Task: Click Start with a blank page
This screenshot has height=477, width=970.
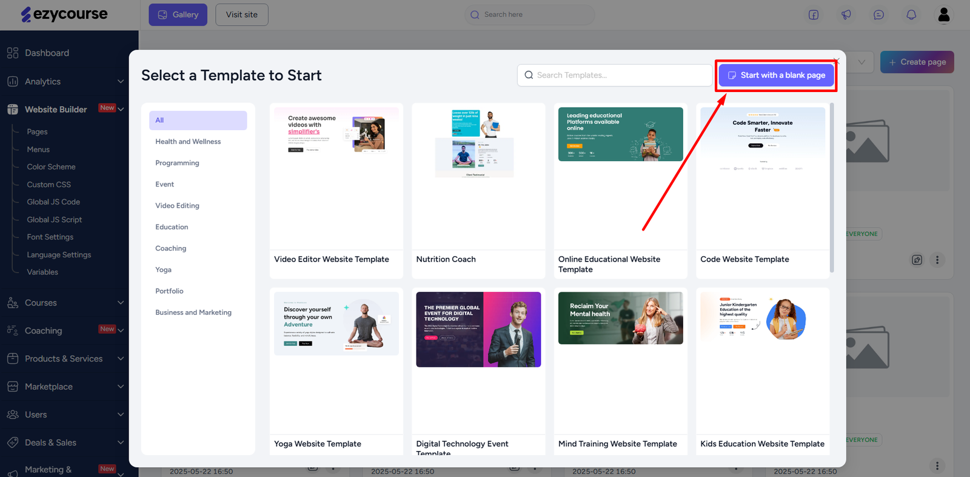Action: point(777,75)
